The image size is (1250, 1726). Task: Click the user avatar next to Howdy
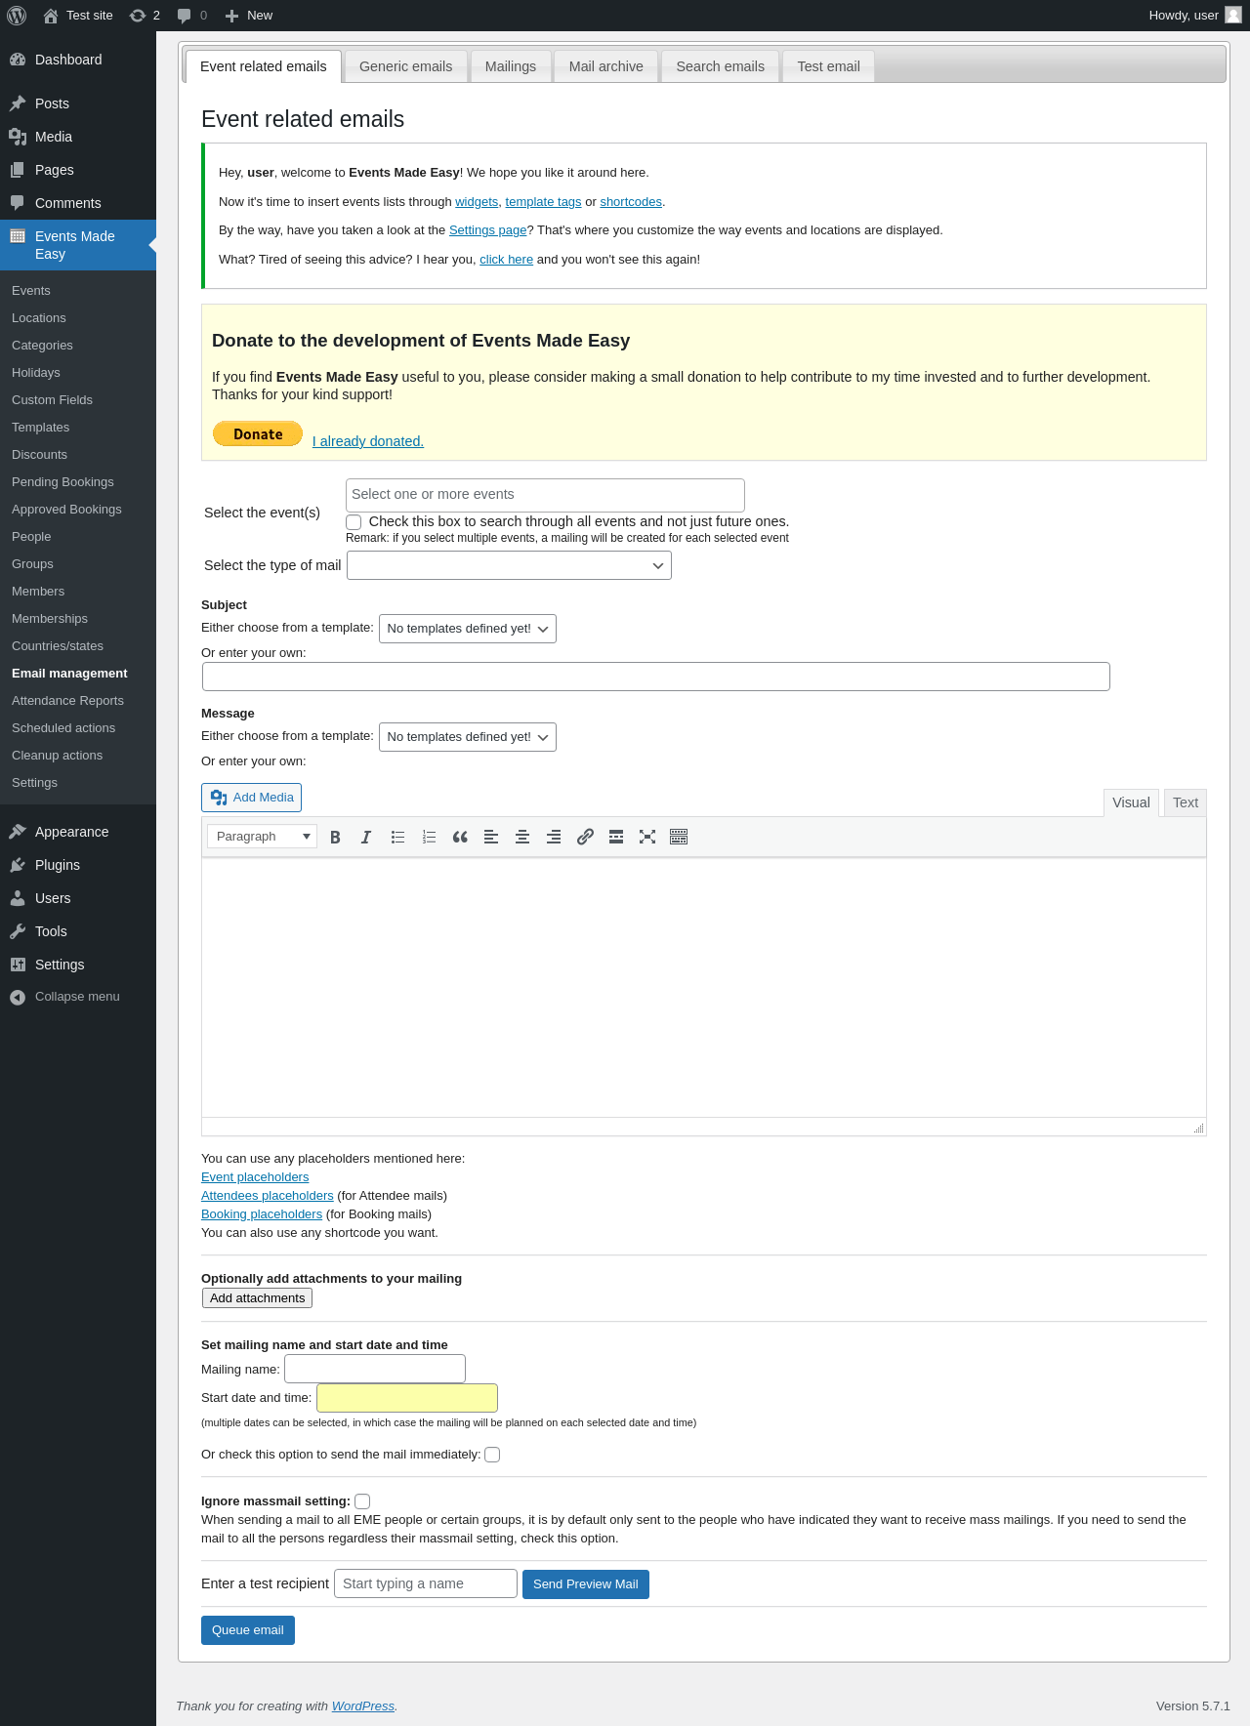[x=1233, y=16]
